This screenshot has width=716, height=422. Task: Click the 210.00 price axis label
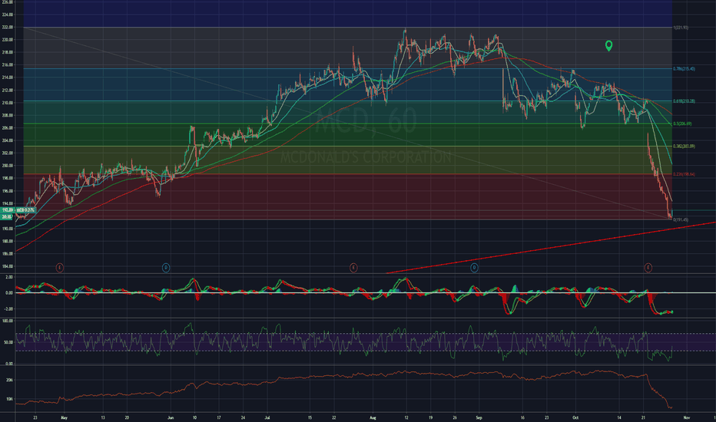[x=8, y=103]
